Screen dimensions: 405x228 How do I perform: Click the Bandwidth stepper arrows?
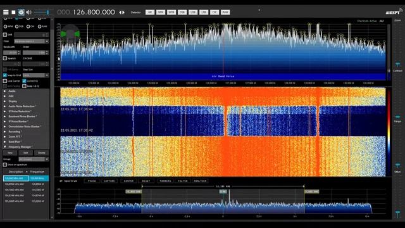18,53
